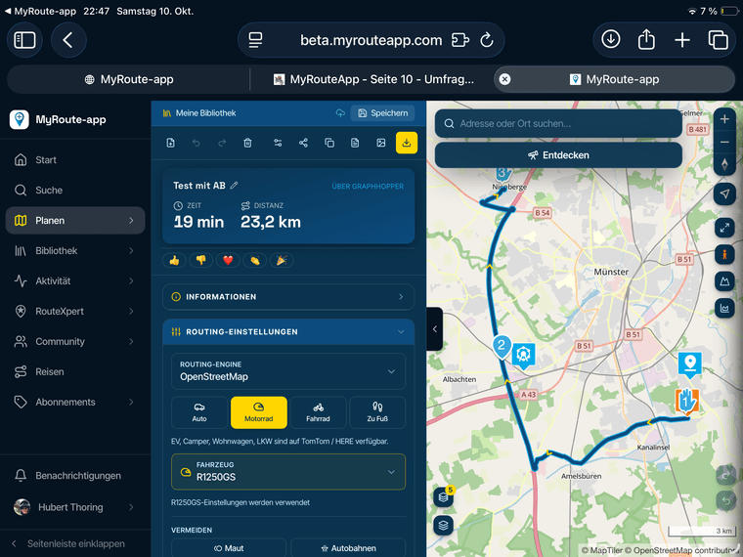
Task: Click waypoint 1 hand marker on map
Action: [x=686, y=402]
